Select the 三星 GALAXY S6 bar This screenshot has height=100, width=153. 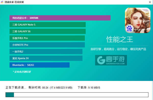coord(47,31)
